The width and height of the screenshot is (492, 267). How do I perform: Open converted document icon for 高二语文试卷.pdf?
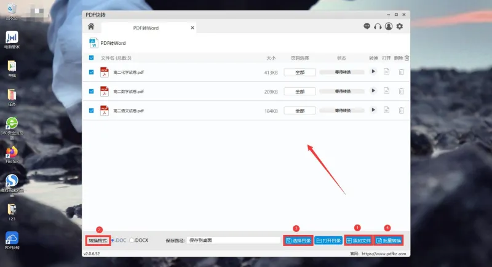point(387,110)
